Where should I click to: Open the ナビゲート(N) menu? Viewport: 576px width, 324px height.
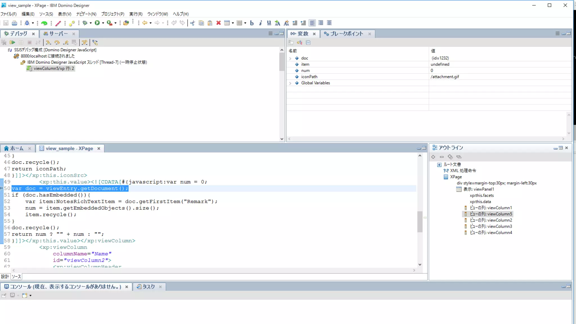[86, 14]
